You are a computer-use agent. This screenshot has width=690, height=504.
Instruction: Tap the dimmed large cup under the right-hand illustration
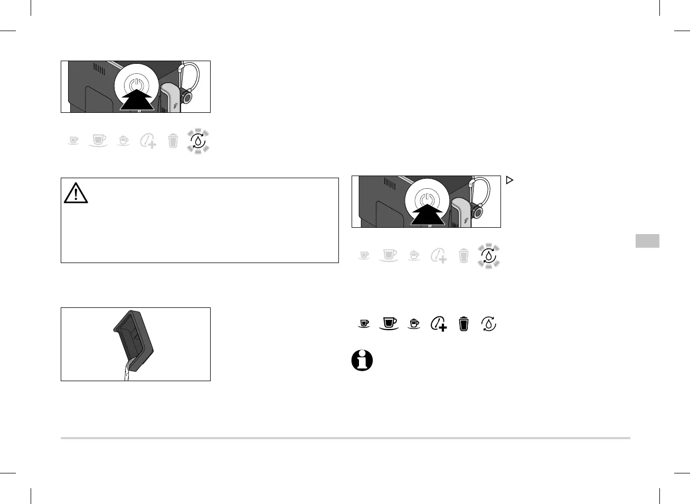click(389, 256)
